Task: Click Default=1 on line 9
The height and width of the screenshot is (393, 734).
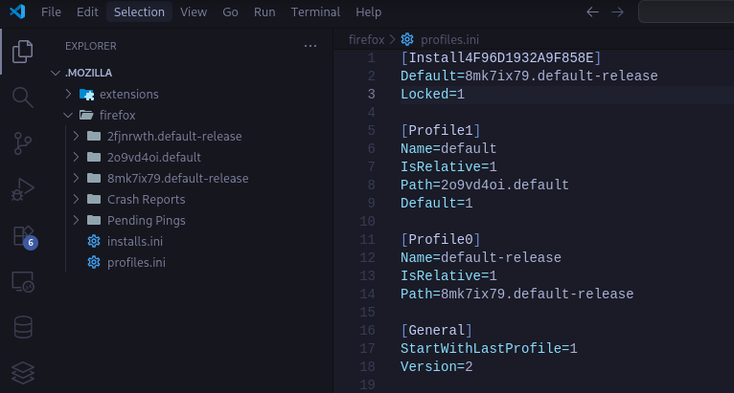Action: 436,204
